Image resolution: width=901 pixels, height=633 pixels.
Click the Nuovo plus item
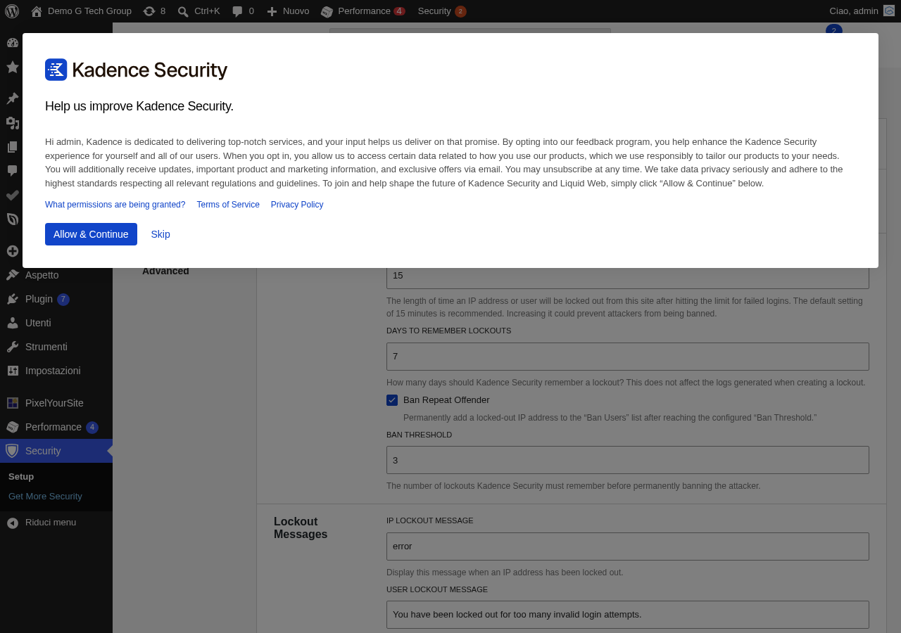point(287,11)
